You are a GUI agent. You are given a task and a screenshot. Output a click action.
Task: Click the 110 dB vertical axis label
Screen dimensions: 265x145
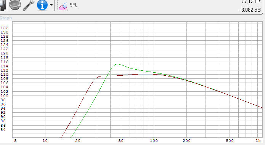click(4, 74)
